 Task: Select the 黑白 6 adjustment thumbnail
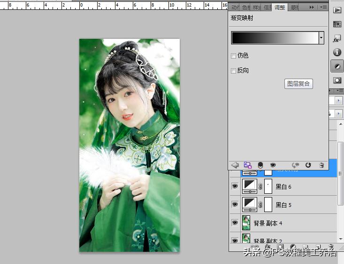(250, 186)
